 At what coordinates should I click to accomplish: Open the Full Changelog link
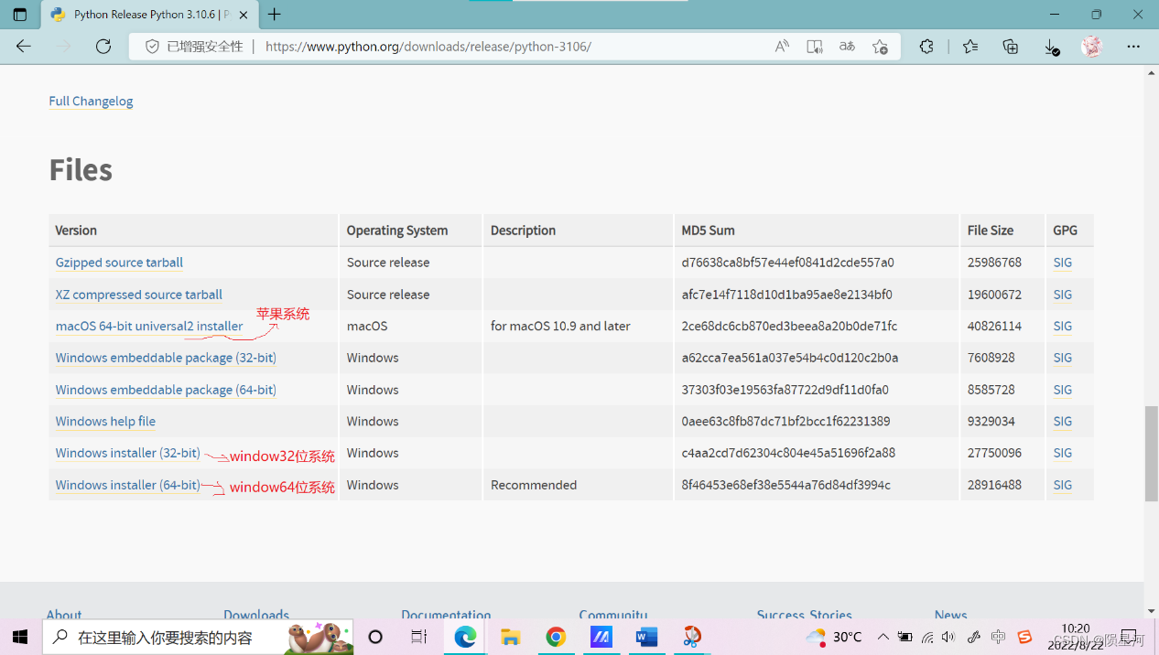[91, 101]
